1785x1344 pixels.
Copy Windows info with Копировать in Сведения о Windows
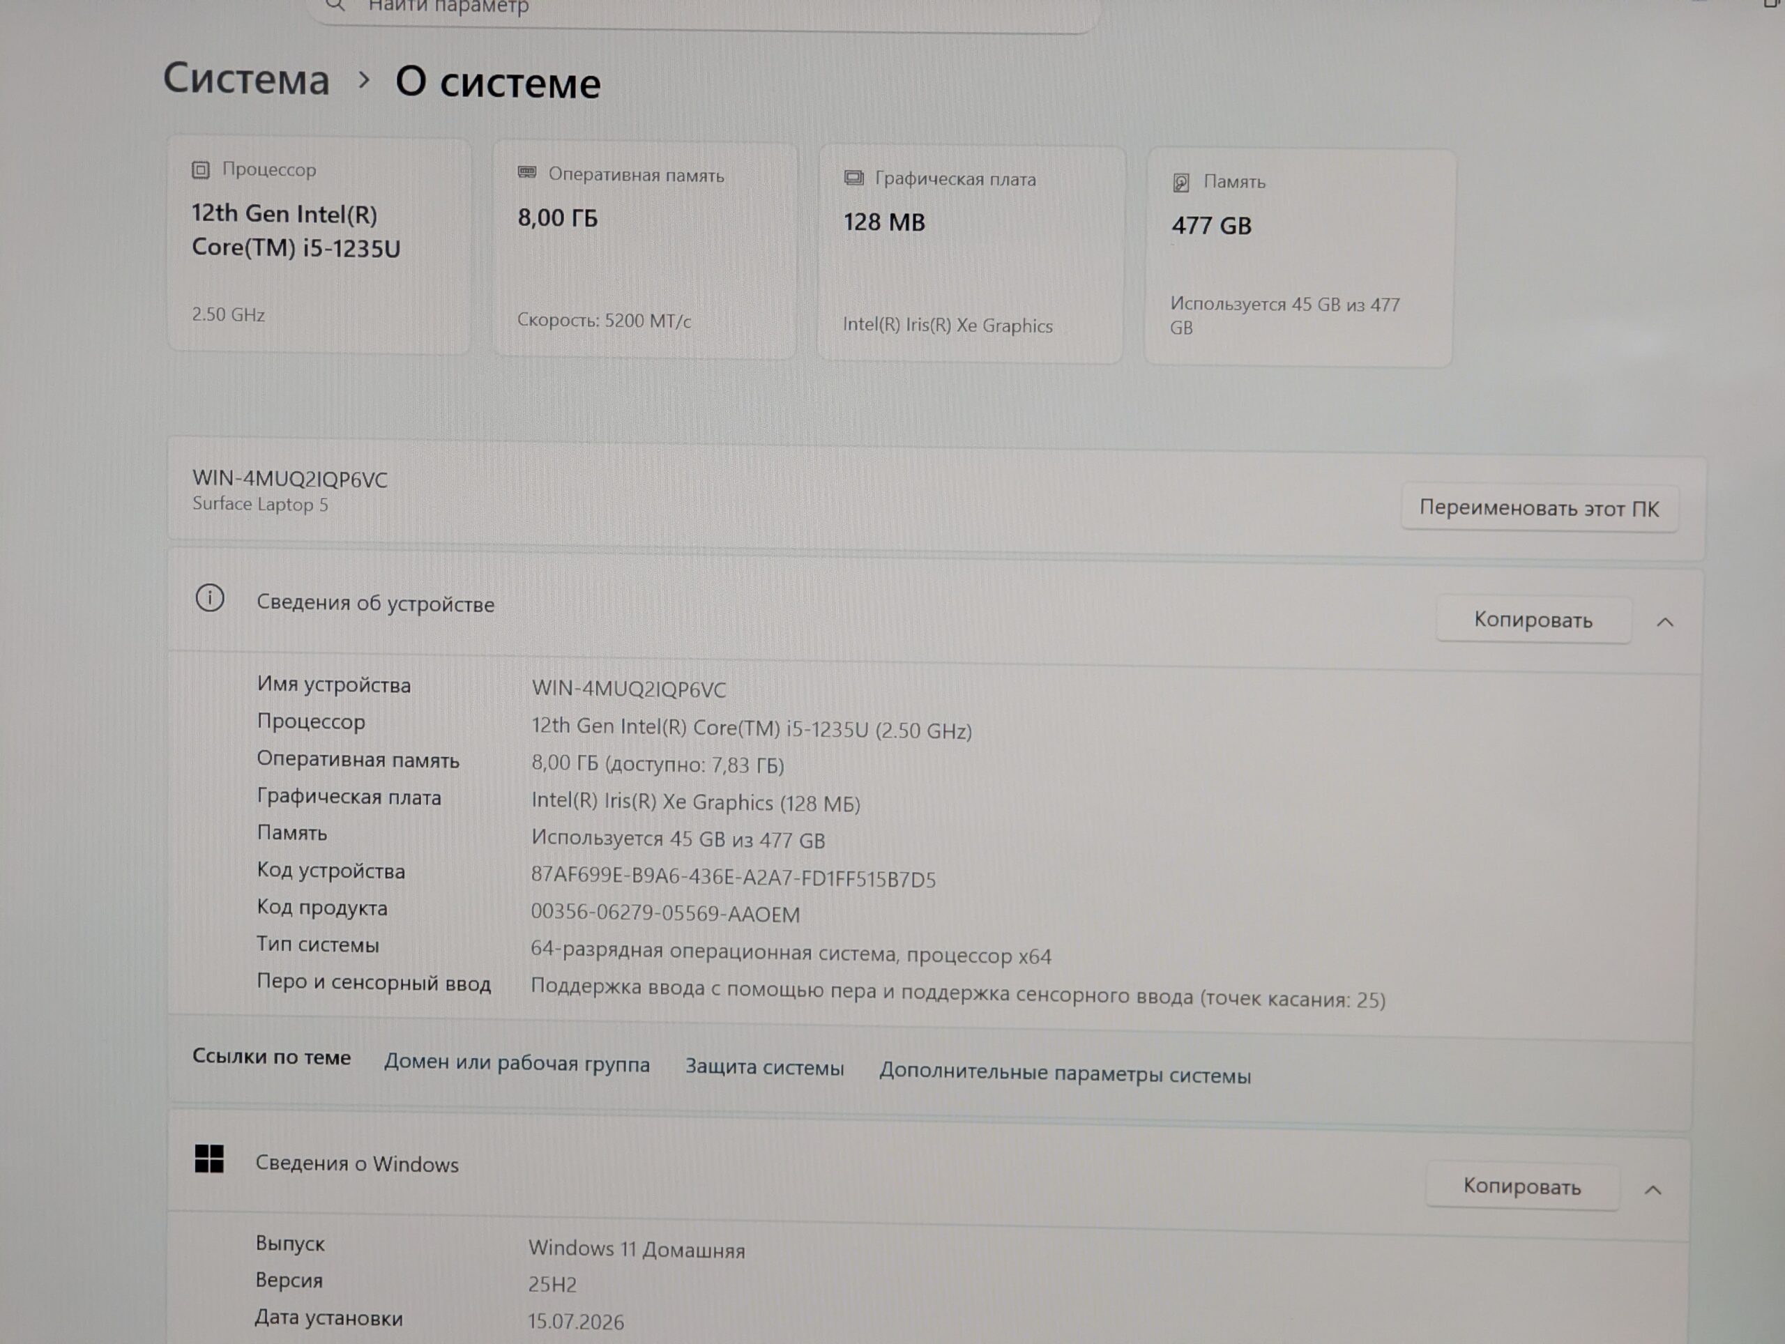coord(1522,1186)
